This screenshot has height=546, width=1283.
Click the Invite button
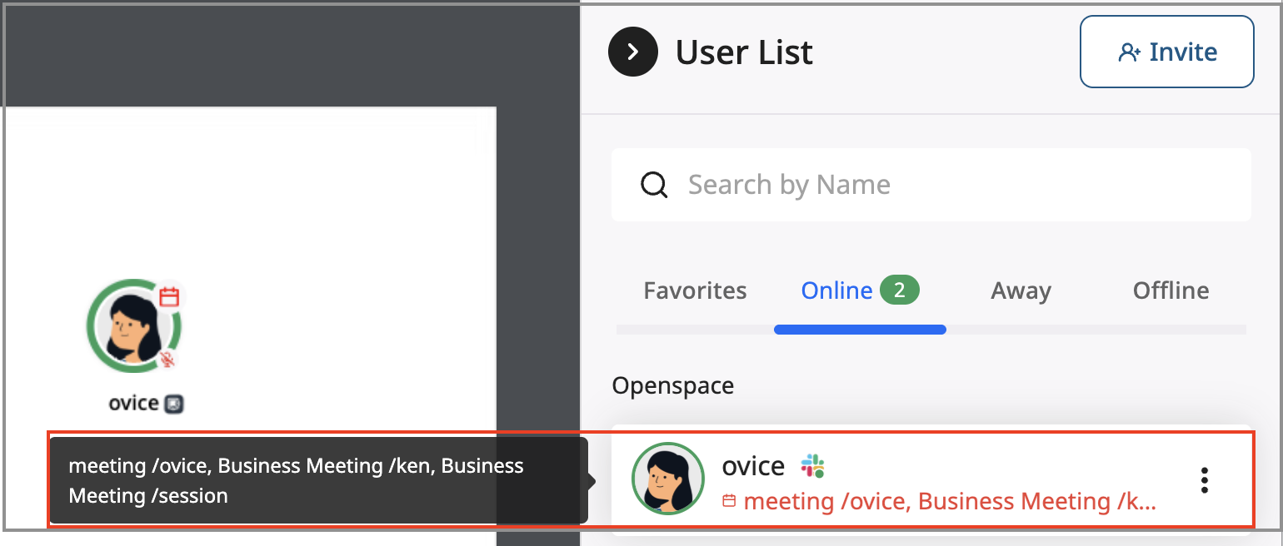[1166, 51]
